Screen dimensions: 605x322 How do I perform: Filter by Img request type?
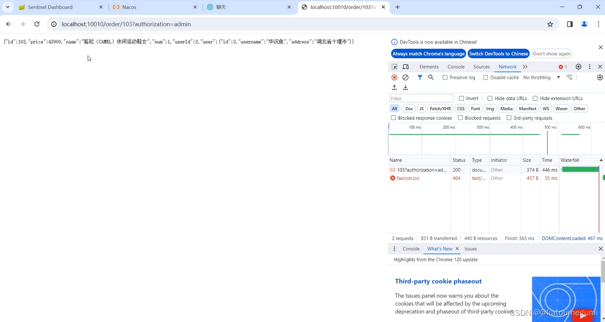[490, 109]
